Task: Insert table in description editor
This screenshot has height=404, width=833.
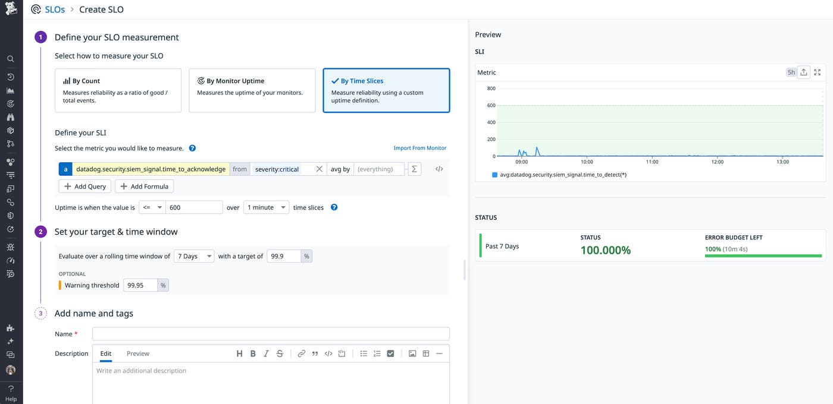Action: tap(426, 353)
